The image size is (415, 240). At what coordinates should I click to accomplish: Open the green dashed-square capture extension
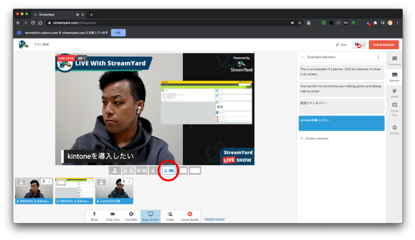click(x=360, y=23)
